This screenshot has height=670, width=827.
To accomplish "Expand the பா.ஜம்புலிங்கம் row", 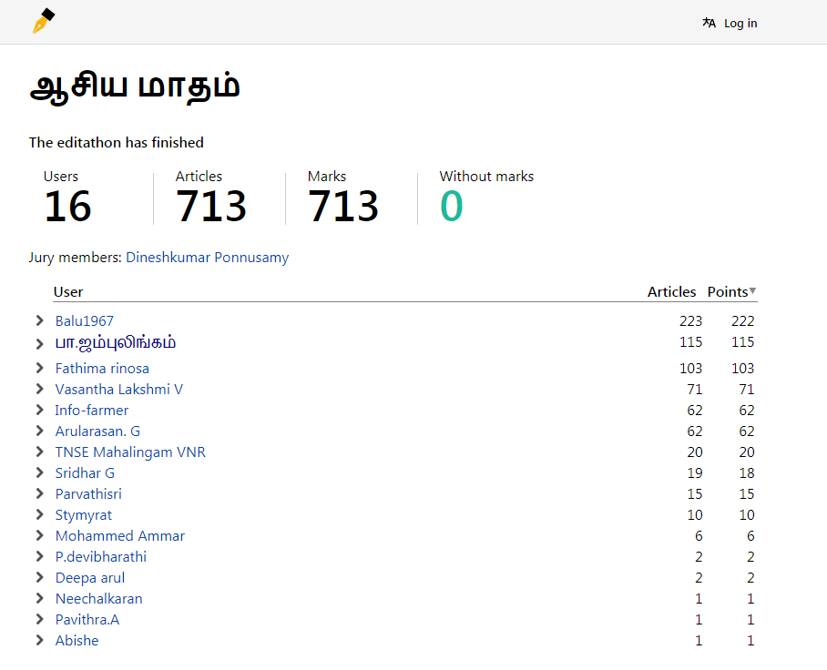I will click(39, 344).
